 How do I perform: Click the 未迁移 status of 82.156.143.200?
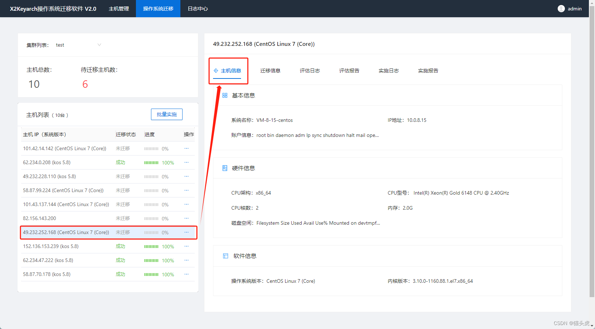[123, 218]
